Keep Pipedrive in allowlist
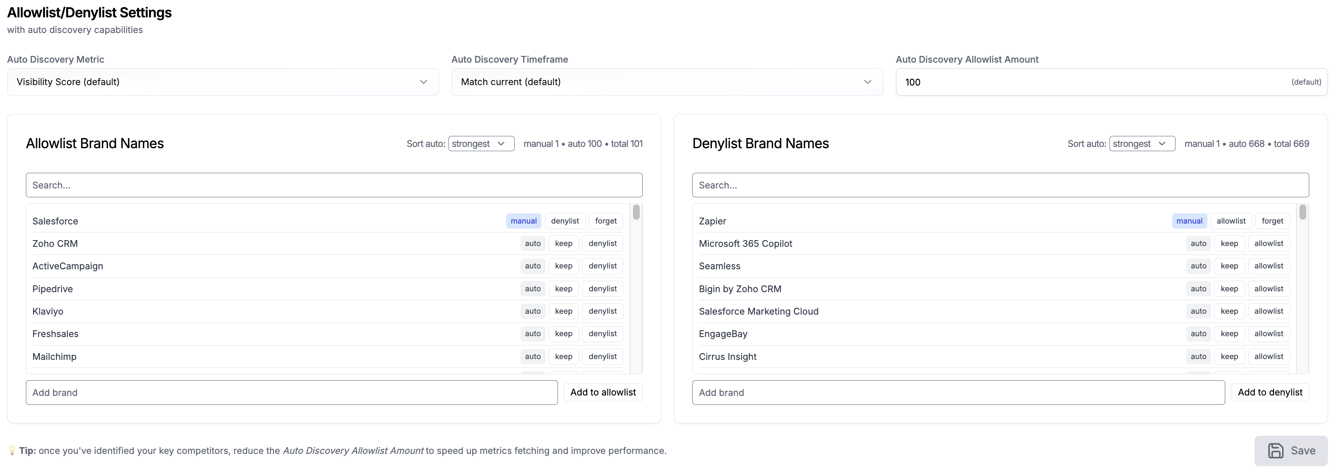 563,289
